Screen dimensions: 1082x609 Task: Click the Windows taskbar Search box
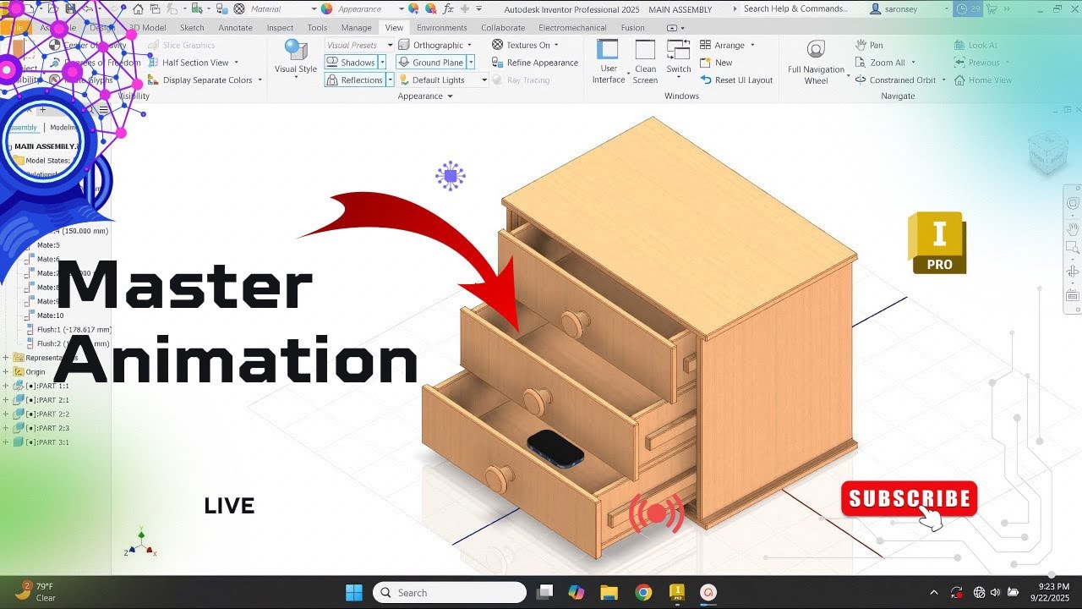pos(450,592)
